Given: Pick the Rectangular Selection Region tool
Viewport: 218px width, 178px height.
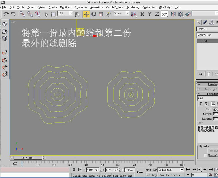Looking at the screenshot, I should pos(54,14).
